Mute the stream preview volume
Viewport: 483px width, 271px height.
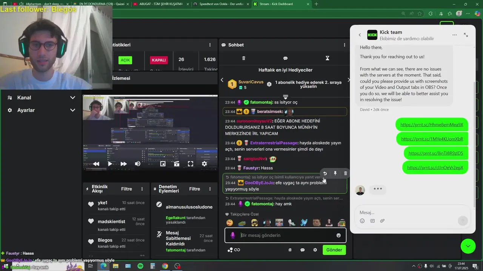pos(137,164)
